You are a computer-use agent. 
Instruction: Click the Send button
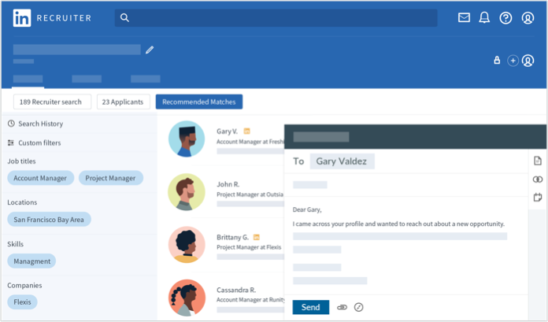click(311, 307)
